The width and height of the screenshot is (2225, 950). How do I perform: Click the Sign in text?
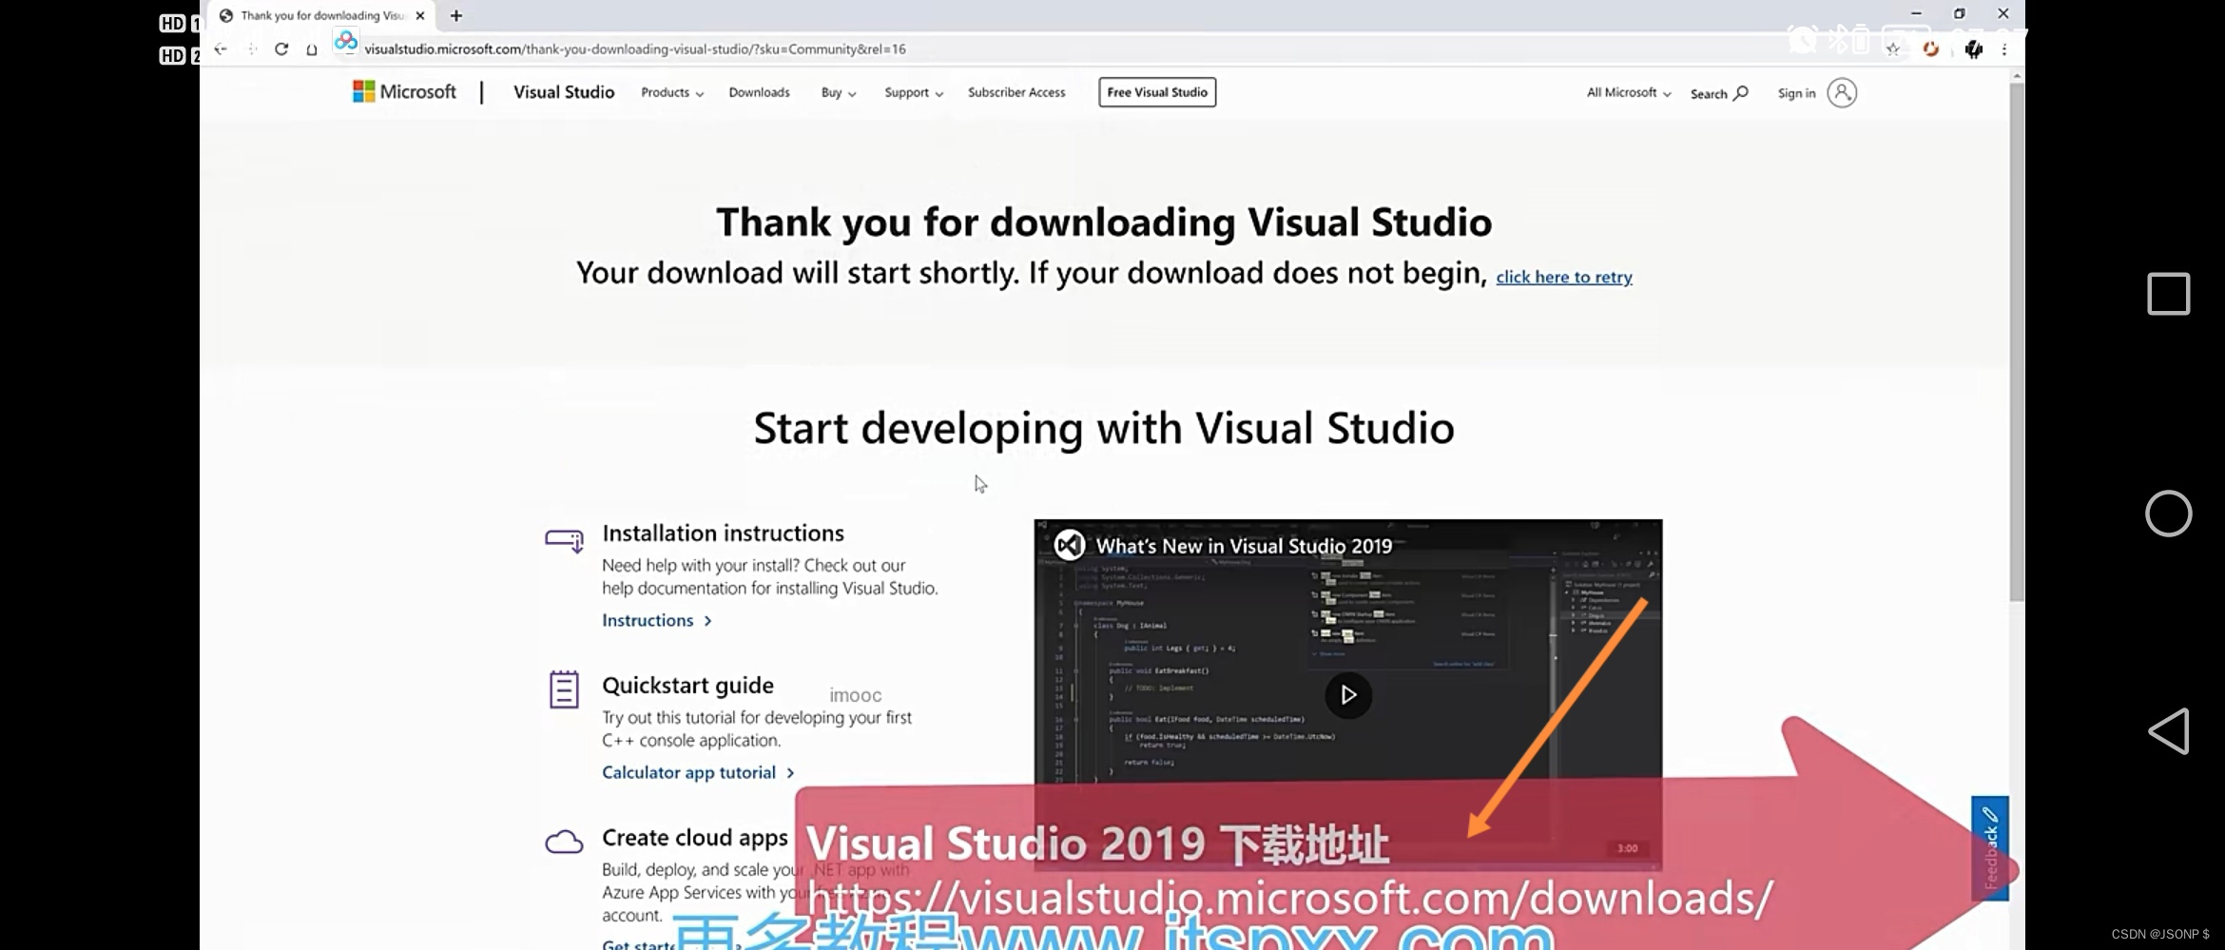click(1796, 93)
